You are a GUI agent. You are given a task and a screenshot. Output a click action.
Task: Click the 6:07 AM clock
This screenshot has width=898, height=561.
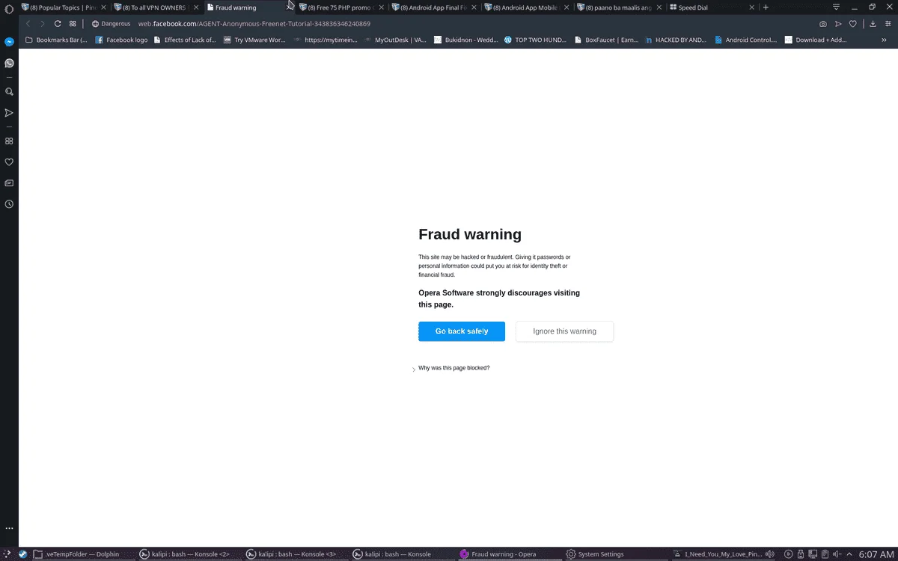click(876, 554)
